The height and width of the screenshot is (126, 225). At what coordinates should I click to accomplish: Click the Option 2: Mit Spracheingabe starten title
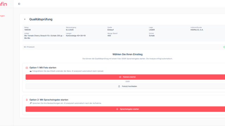(x=49, y=100)
